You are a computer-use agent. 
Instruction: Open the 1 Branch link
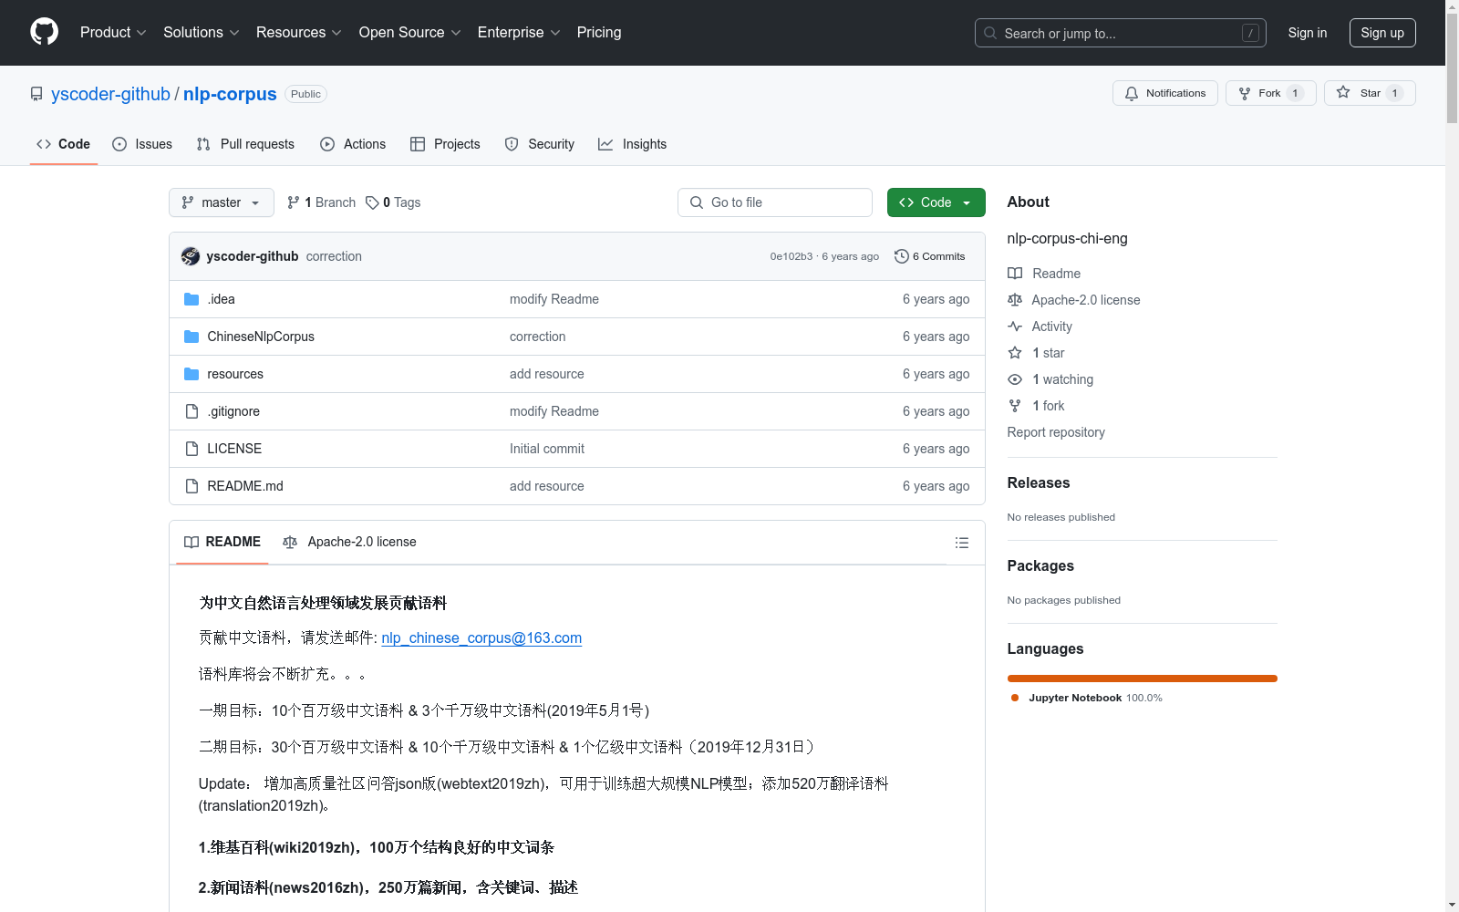[x=322, y=202]
